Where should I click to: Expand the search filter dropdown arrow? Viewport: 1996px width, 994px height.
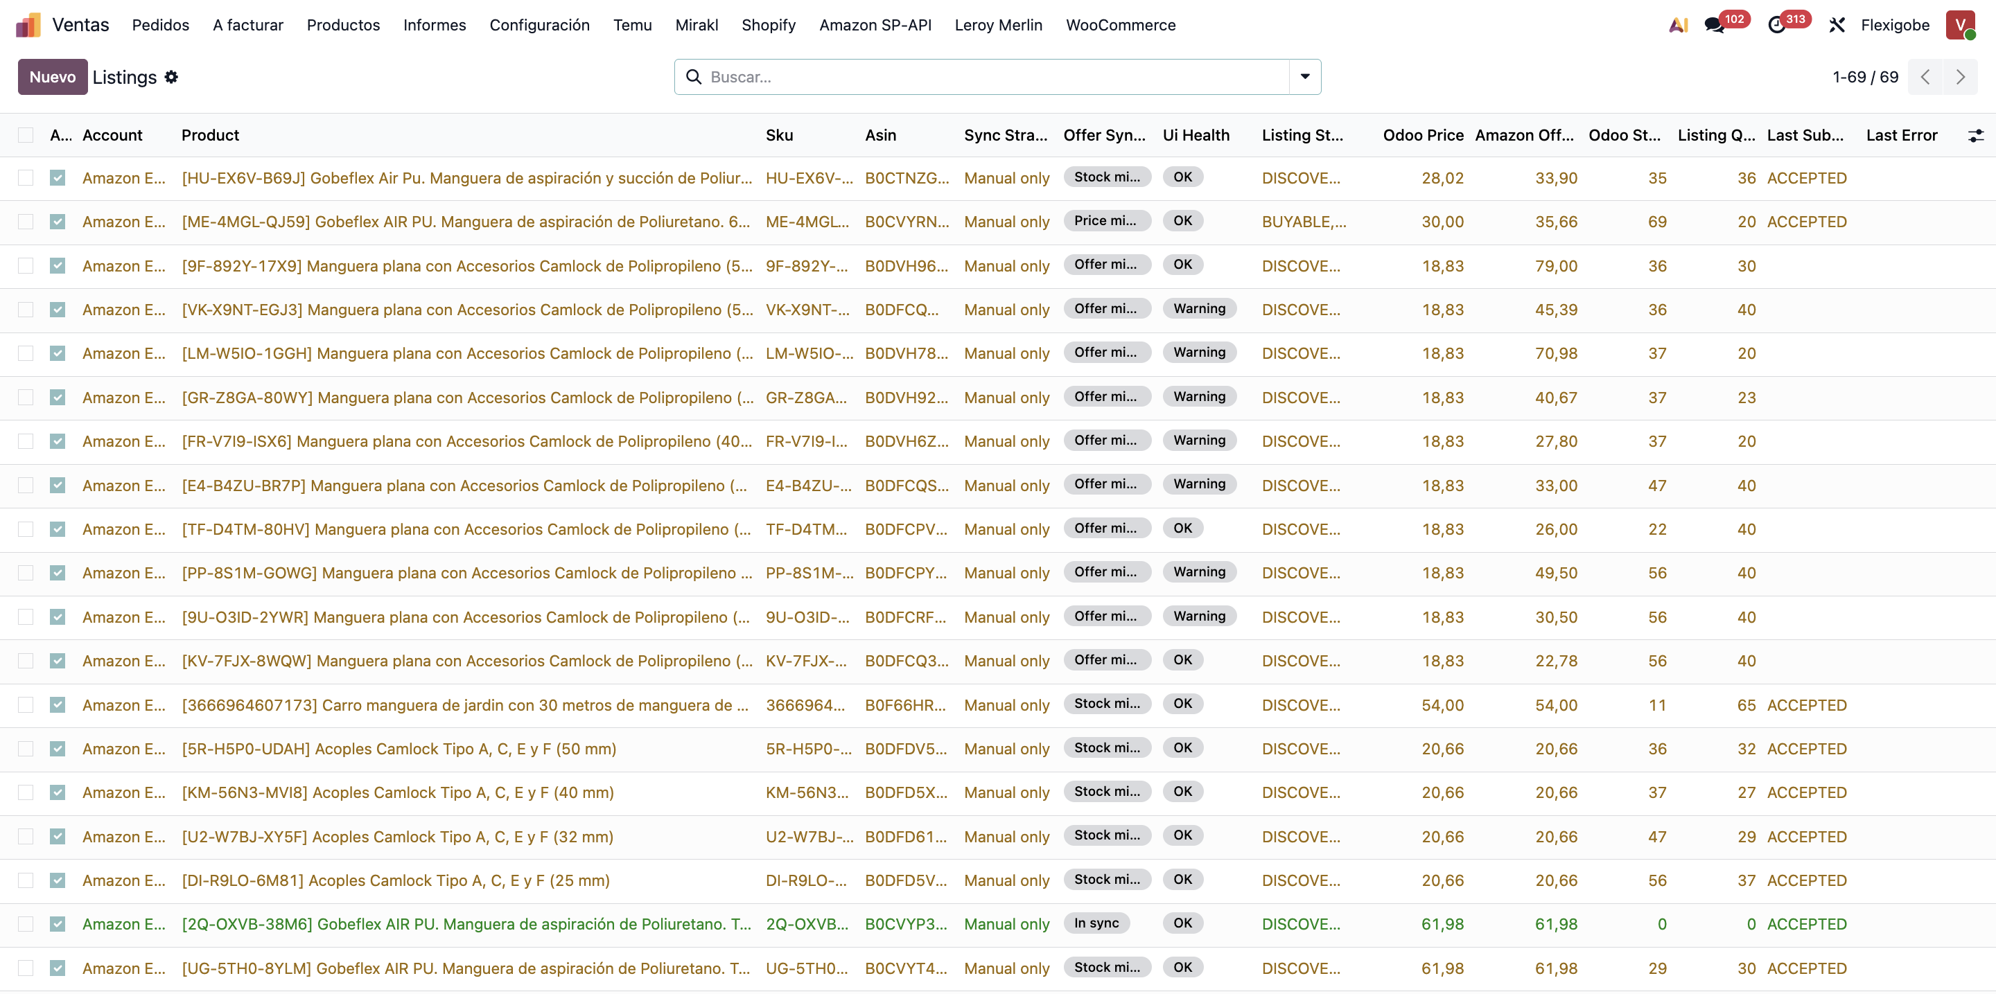[x=1305, y=77]
